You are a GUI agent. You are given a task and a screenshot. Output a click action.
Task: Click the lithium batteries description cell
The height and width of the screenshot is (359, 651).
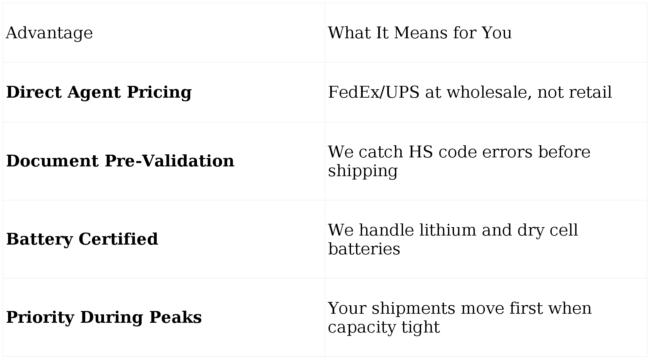[453, 239]
